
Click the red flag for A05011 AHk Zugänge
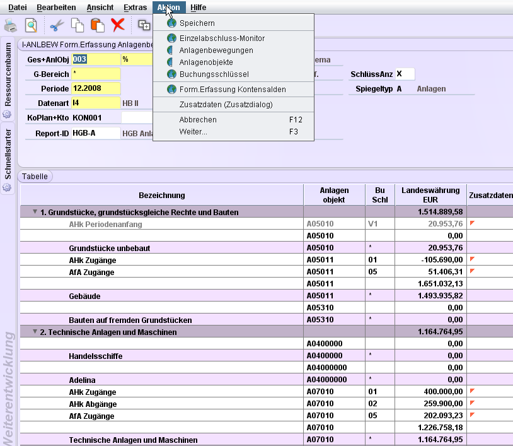pyautogui.click(x=472, y=259)
